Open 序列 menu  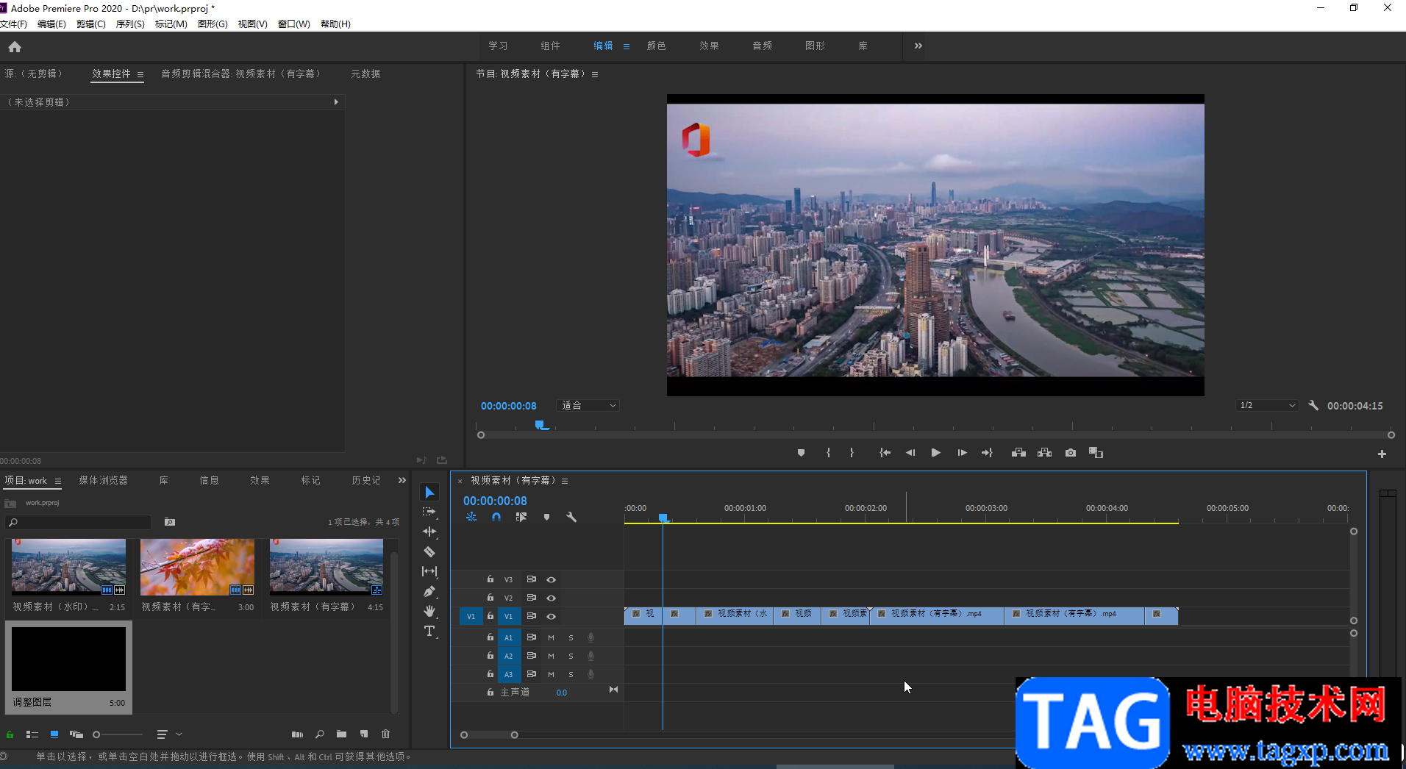130,24
